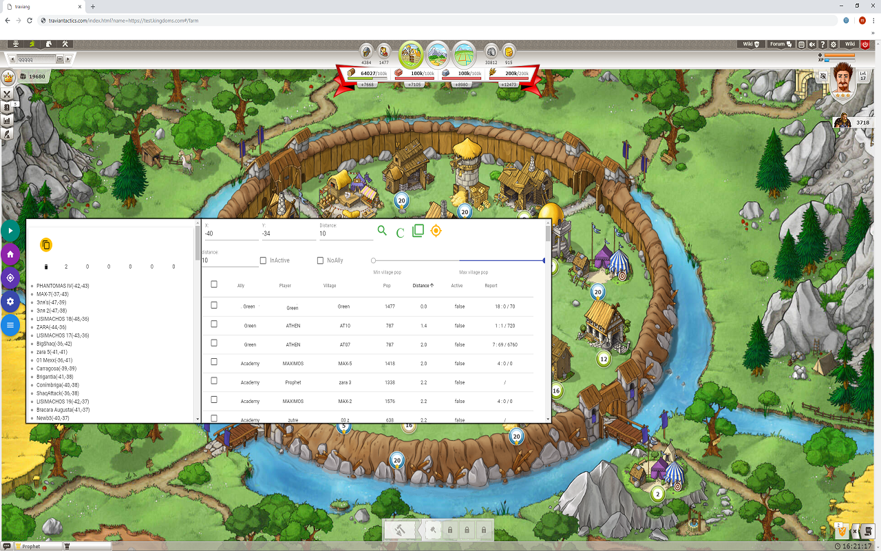Click the max village pop slider handle
Viewport: 881px width, 551px height.
click(544, 260)
